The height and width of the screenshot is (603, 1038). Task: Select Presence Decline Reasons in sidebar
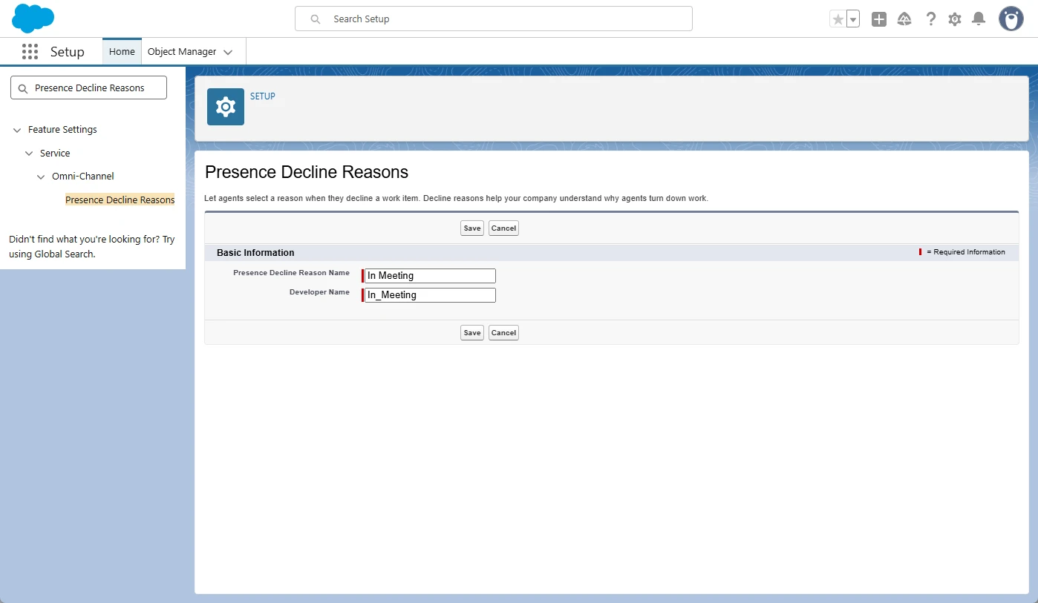click(x=120, y=200)
